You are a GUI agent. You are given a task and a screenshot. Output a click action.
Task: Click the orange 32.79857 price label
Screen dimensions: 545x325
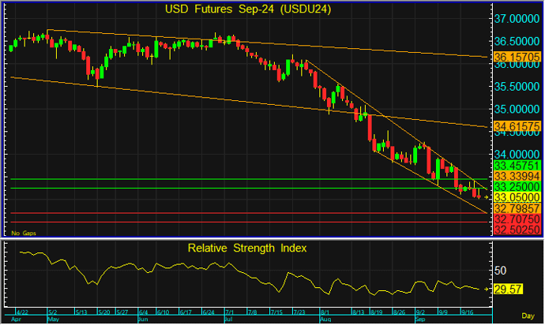517,207
